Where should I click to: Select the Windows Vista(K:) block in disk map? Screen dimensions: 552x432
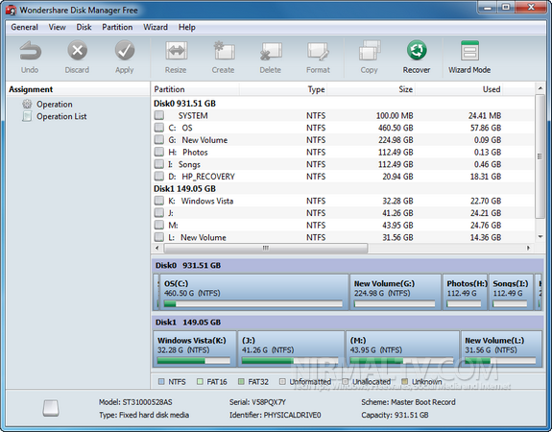point(195,348)
